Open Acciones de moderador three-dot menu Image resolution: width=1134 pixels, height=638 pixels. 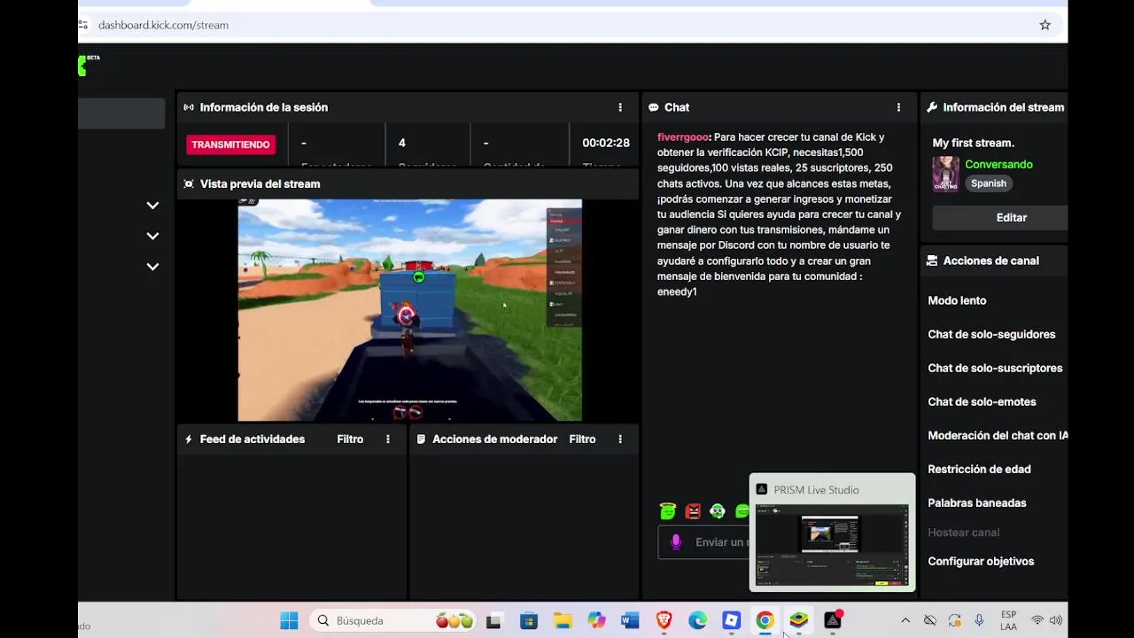(620, 439)
